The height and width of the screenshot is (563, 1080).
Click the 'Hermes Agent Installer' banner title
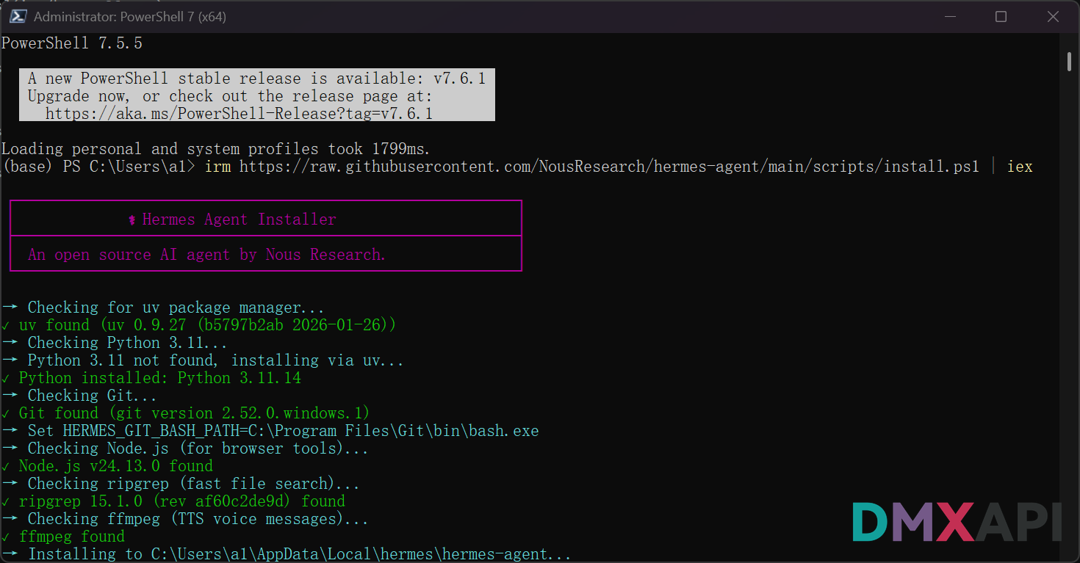tap(232, 219)
